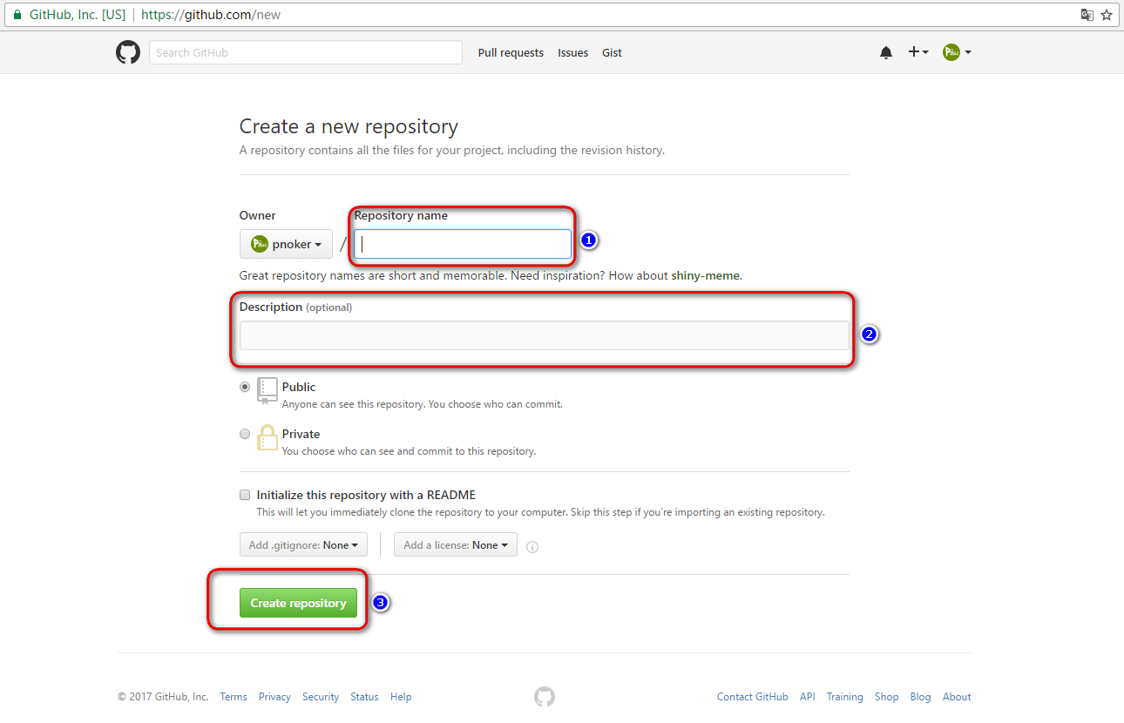1124x723 pixels.
Task: Click the translate page icon in address bar
Action: (1087, 15)
